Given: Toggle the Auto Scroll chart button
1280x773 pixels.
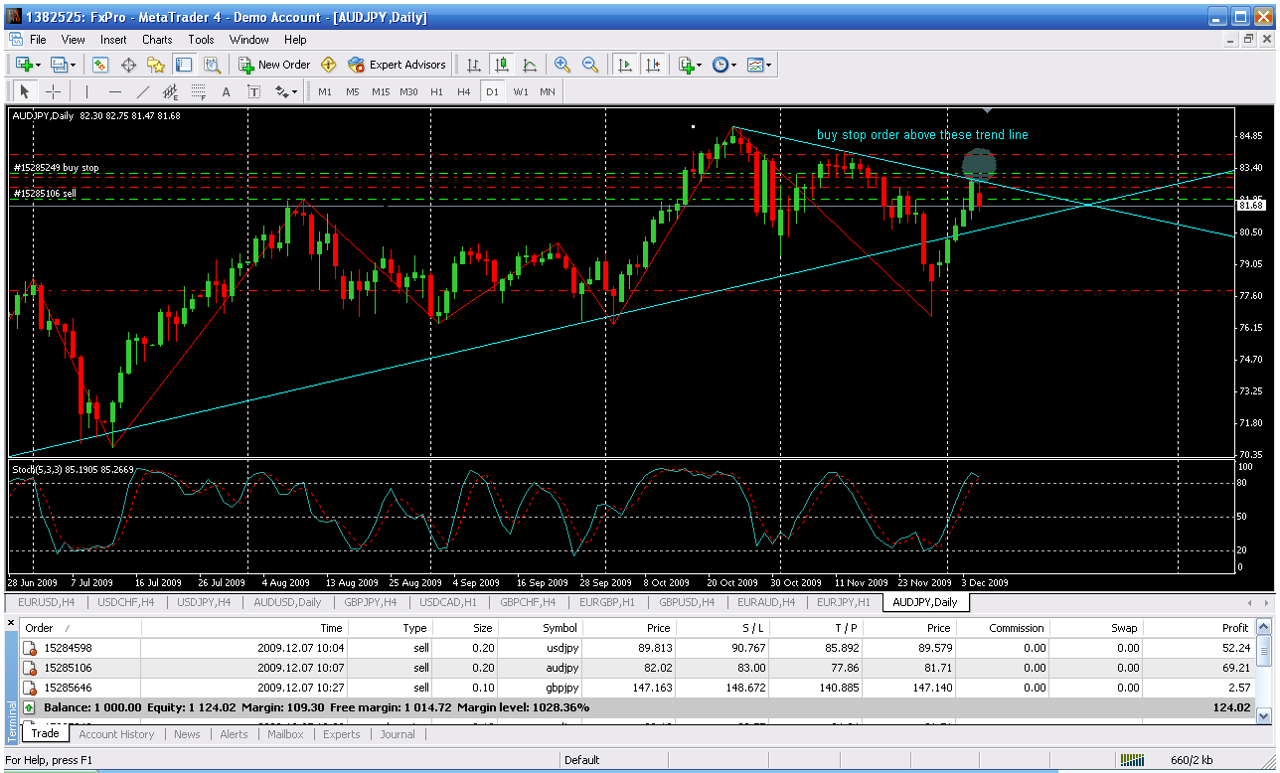Looking at the screenshot, I should click(625, 65).
